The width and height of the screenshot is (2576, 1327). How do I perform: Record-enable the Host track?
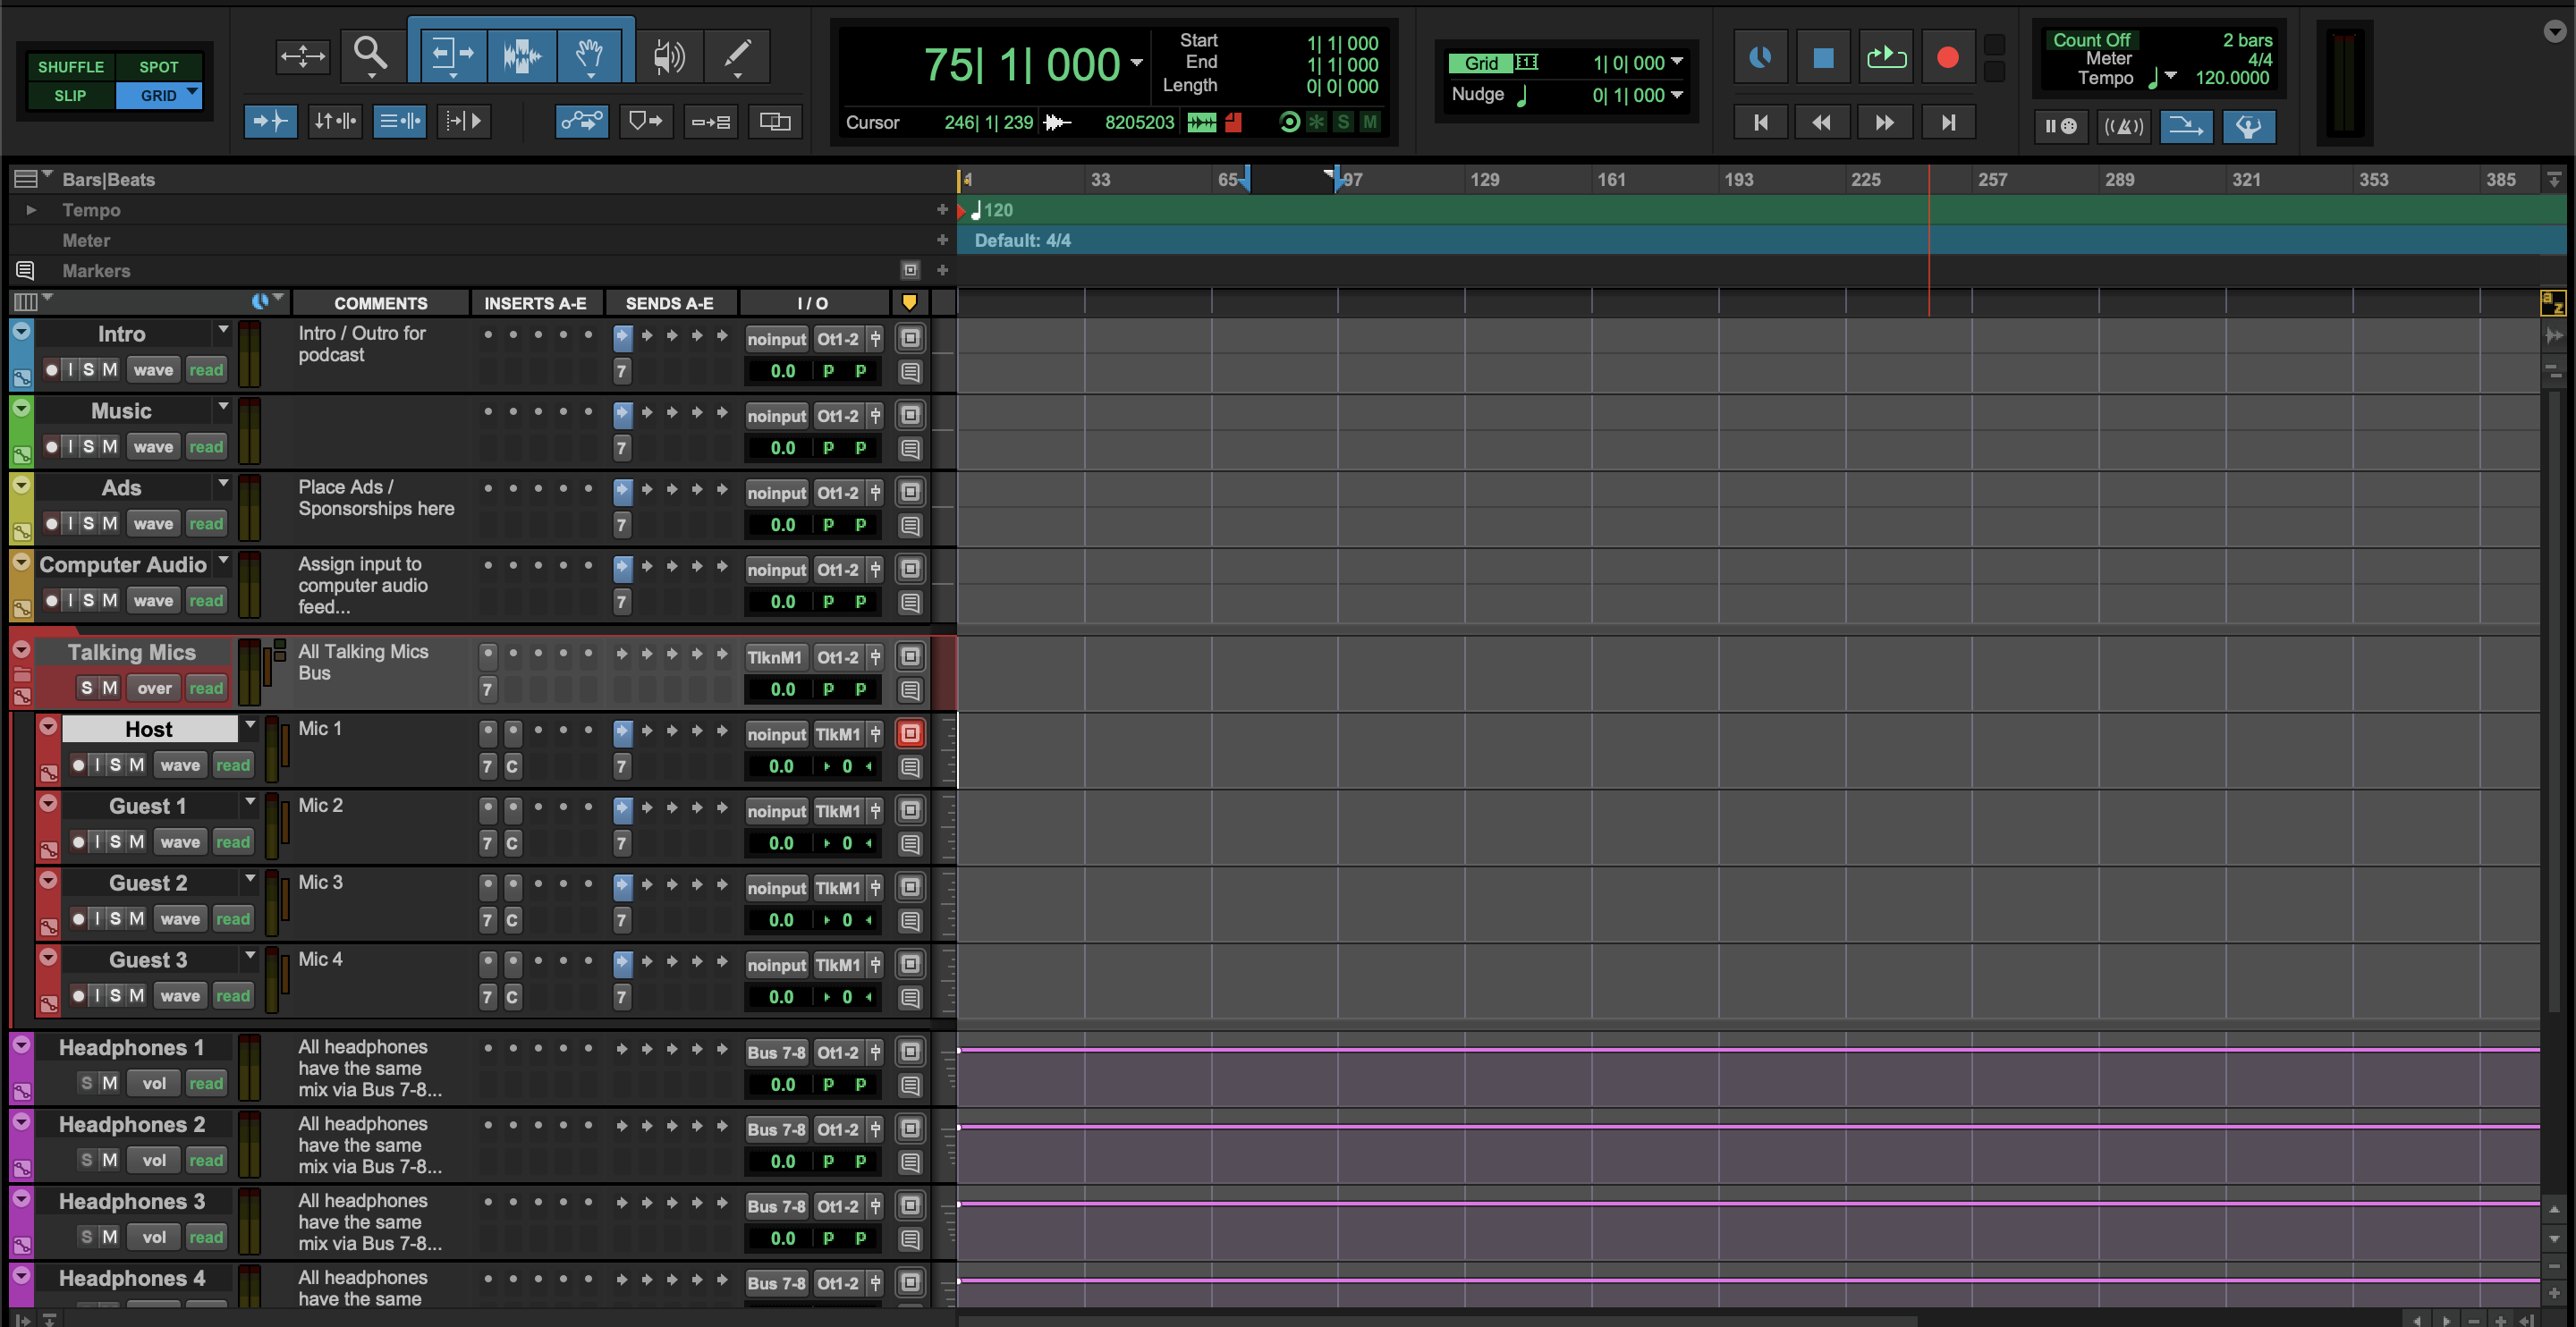78,765
